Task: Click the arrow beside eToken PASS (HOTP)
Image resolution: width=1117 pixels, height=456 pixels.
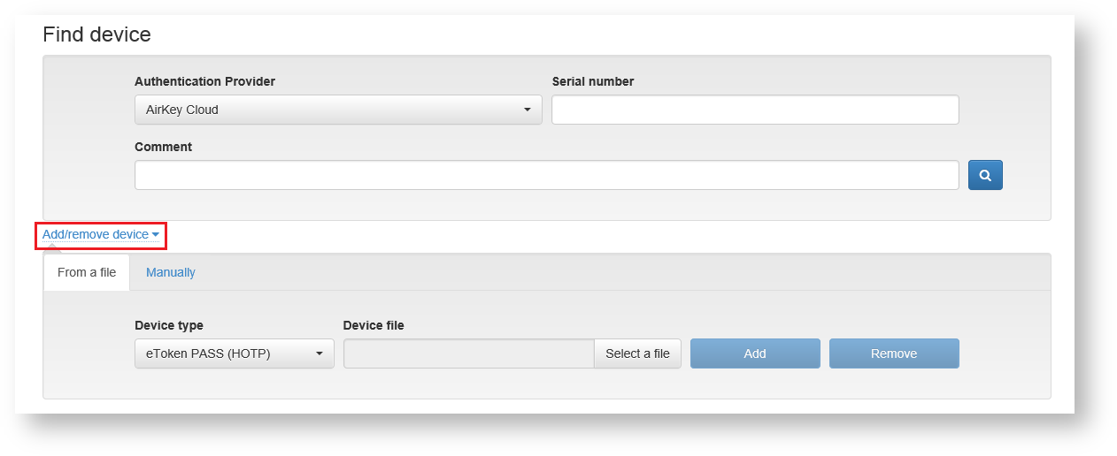Action: pyautogui.click(x=320, y=353)
